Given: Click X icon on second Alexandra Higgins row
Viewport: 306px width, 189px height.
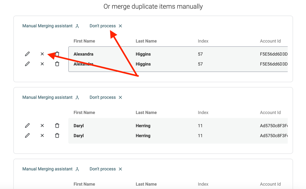Looking at the screenshot, I should click(x=42, y=64).
